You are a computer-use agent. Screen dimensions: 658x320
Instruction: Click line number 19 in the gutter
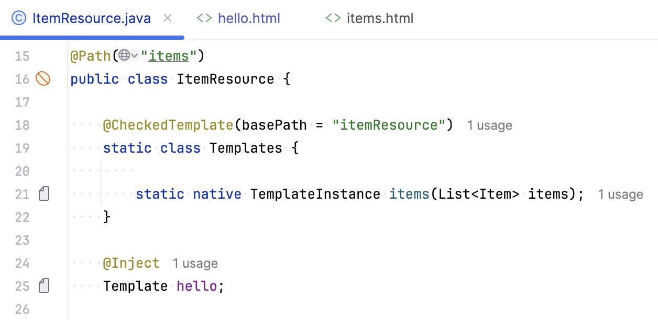(x=22, y=148)
